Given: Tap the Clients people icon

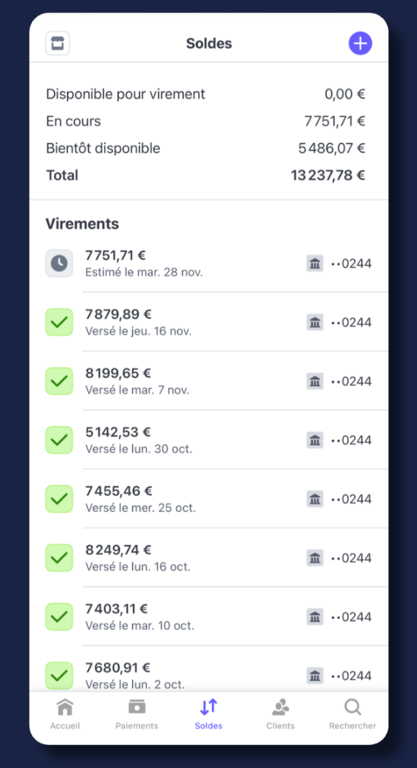Looking at the screenshot, I should 281,708.
